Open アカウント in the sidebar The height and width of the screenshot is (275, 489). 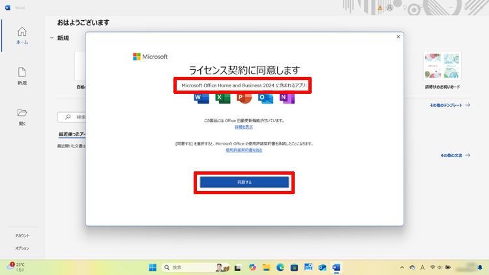click(x=22, y=235)
